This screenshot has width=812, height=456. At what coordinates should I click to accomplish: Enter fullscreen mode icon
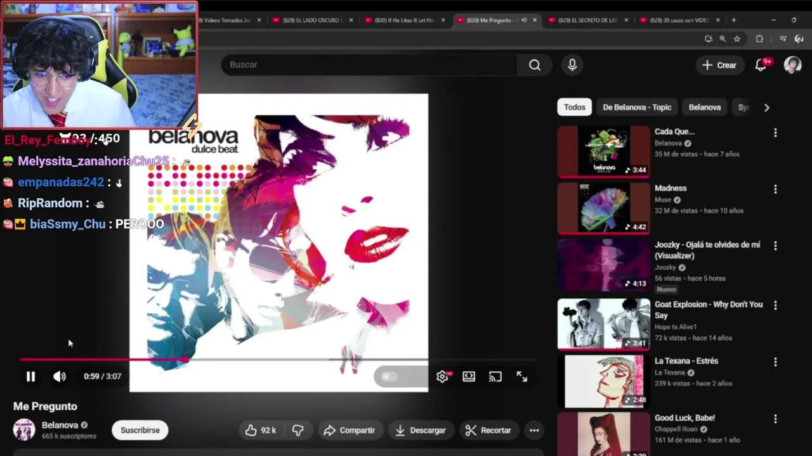(x=521, y=376)
